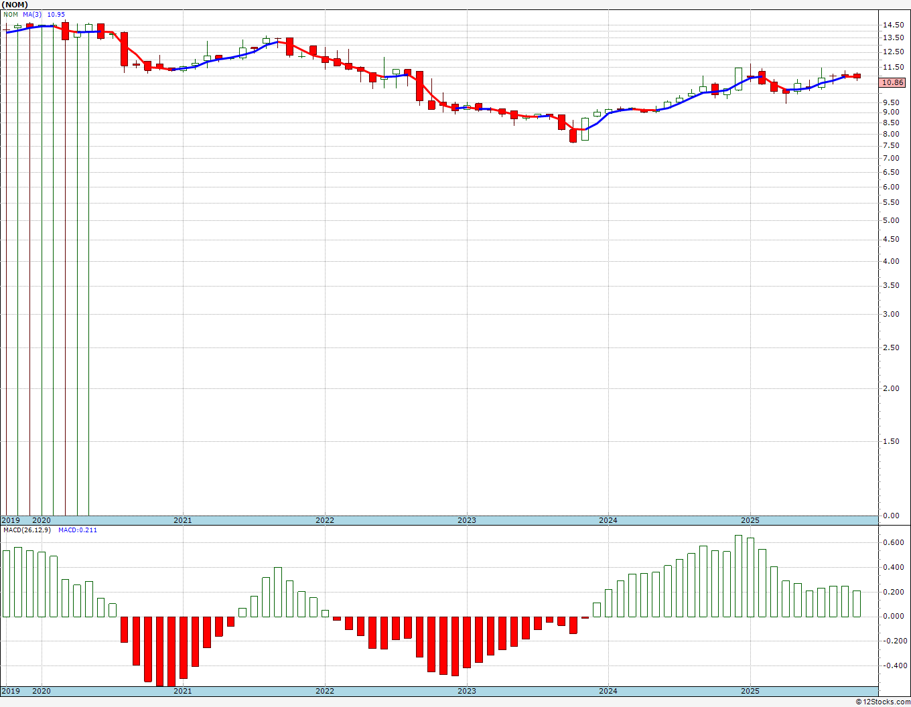911x707 pixels.
Task: Click the 0.000 MACD axis label
Action: (892, 616)
